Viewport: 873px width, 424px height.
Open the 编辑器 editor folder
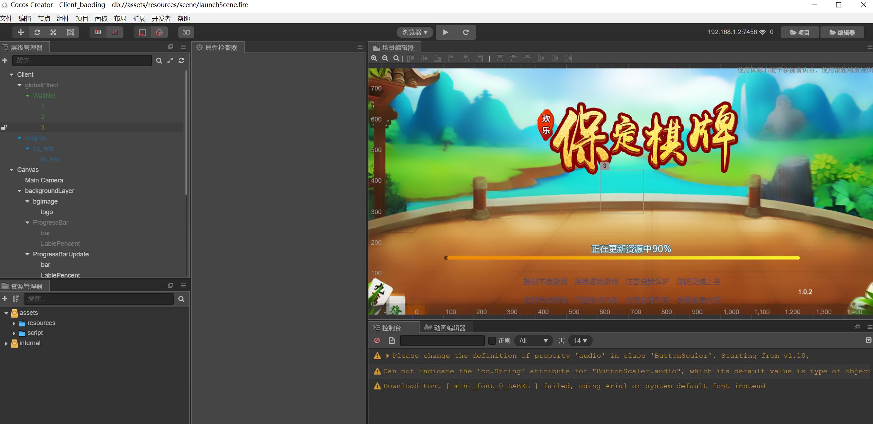point(842,32)
